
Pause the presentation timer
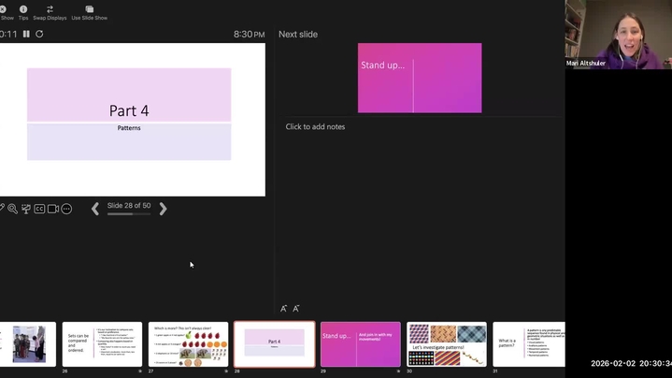pos(26,34)
